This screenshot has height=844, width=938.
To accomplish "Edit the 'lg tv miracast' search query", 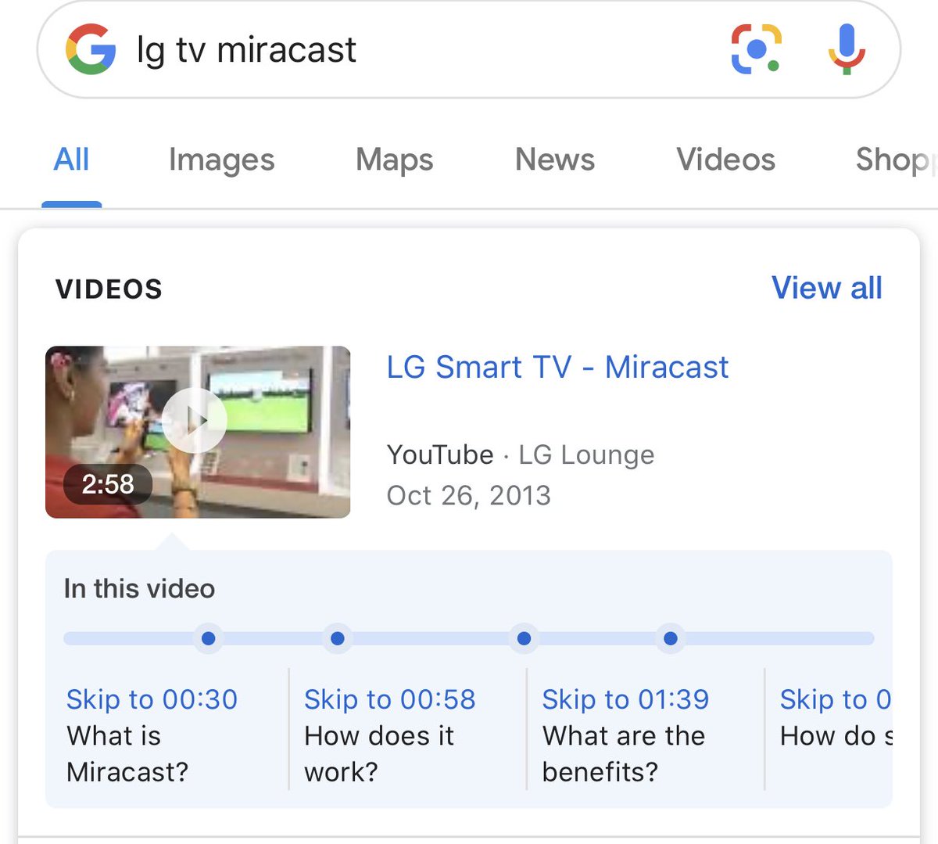I will 246,50.
